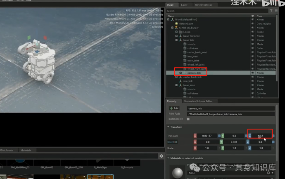Click the turtlebot3_burger prim icon
The width and height of the screenshot is (285, 179).
coord(176,28)
